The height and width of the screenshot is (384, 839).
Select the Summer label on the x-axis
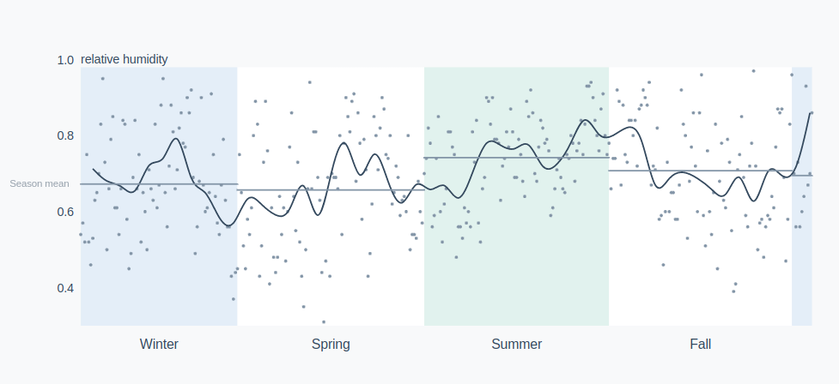click(516, 345)
